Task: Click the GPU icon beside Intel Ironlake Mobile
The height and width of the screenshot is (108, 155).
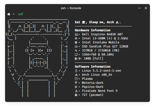Action: [76, 42]
